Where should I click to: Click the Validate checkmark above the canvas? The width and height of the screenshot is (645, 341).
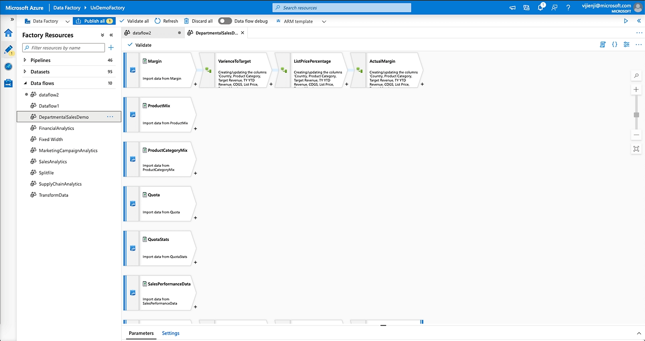tap(139, 44)
